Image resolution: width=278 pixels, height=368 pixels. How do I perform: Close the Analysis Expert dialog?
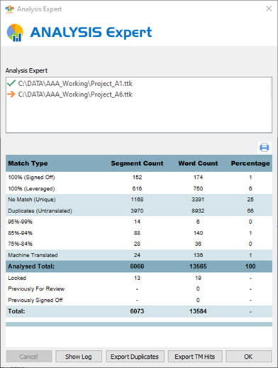tap(269, 9)
